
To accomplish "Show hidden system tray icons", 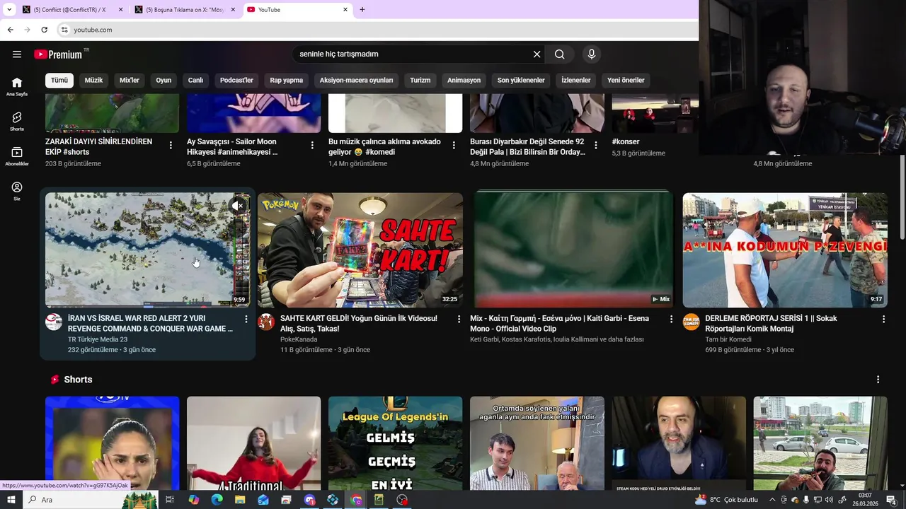I will (x=772, y=500).
